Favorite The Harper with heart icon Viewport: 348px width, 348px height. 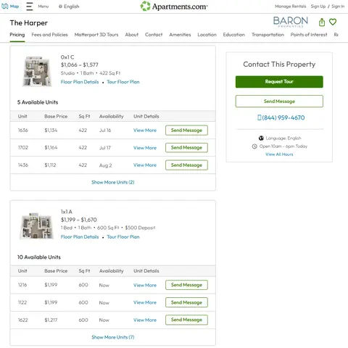pos(333,22)
